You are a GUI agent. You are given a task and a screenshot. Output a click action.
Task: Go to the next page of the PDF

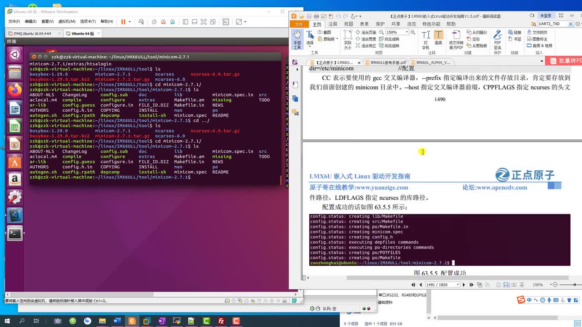[x=464, y=285]
